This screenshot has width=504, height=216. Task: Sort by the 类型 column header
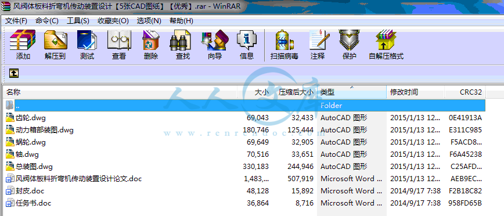[x=352, y=92]
